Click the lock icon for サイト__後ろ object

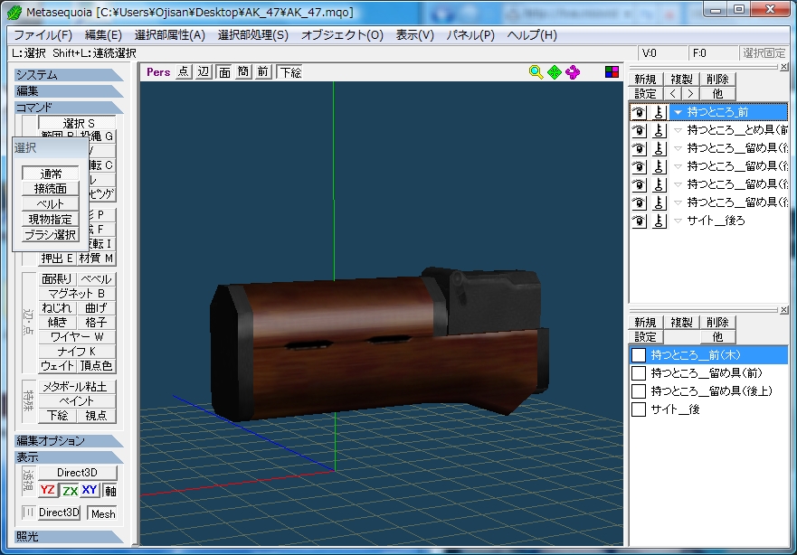(x=659, y=221)
